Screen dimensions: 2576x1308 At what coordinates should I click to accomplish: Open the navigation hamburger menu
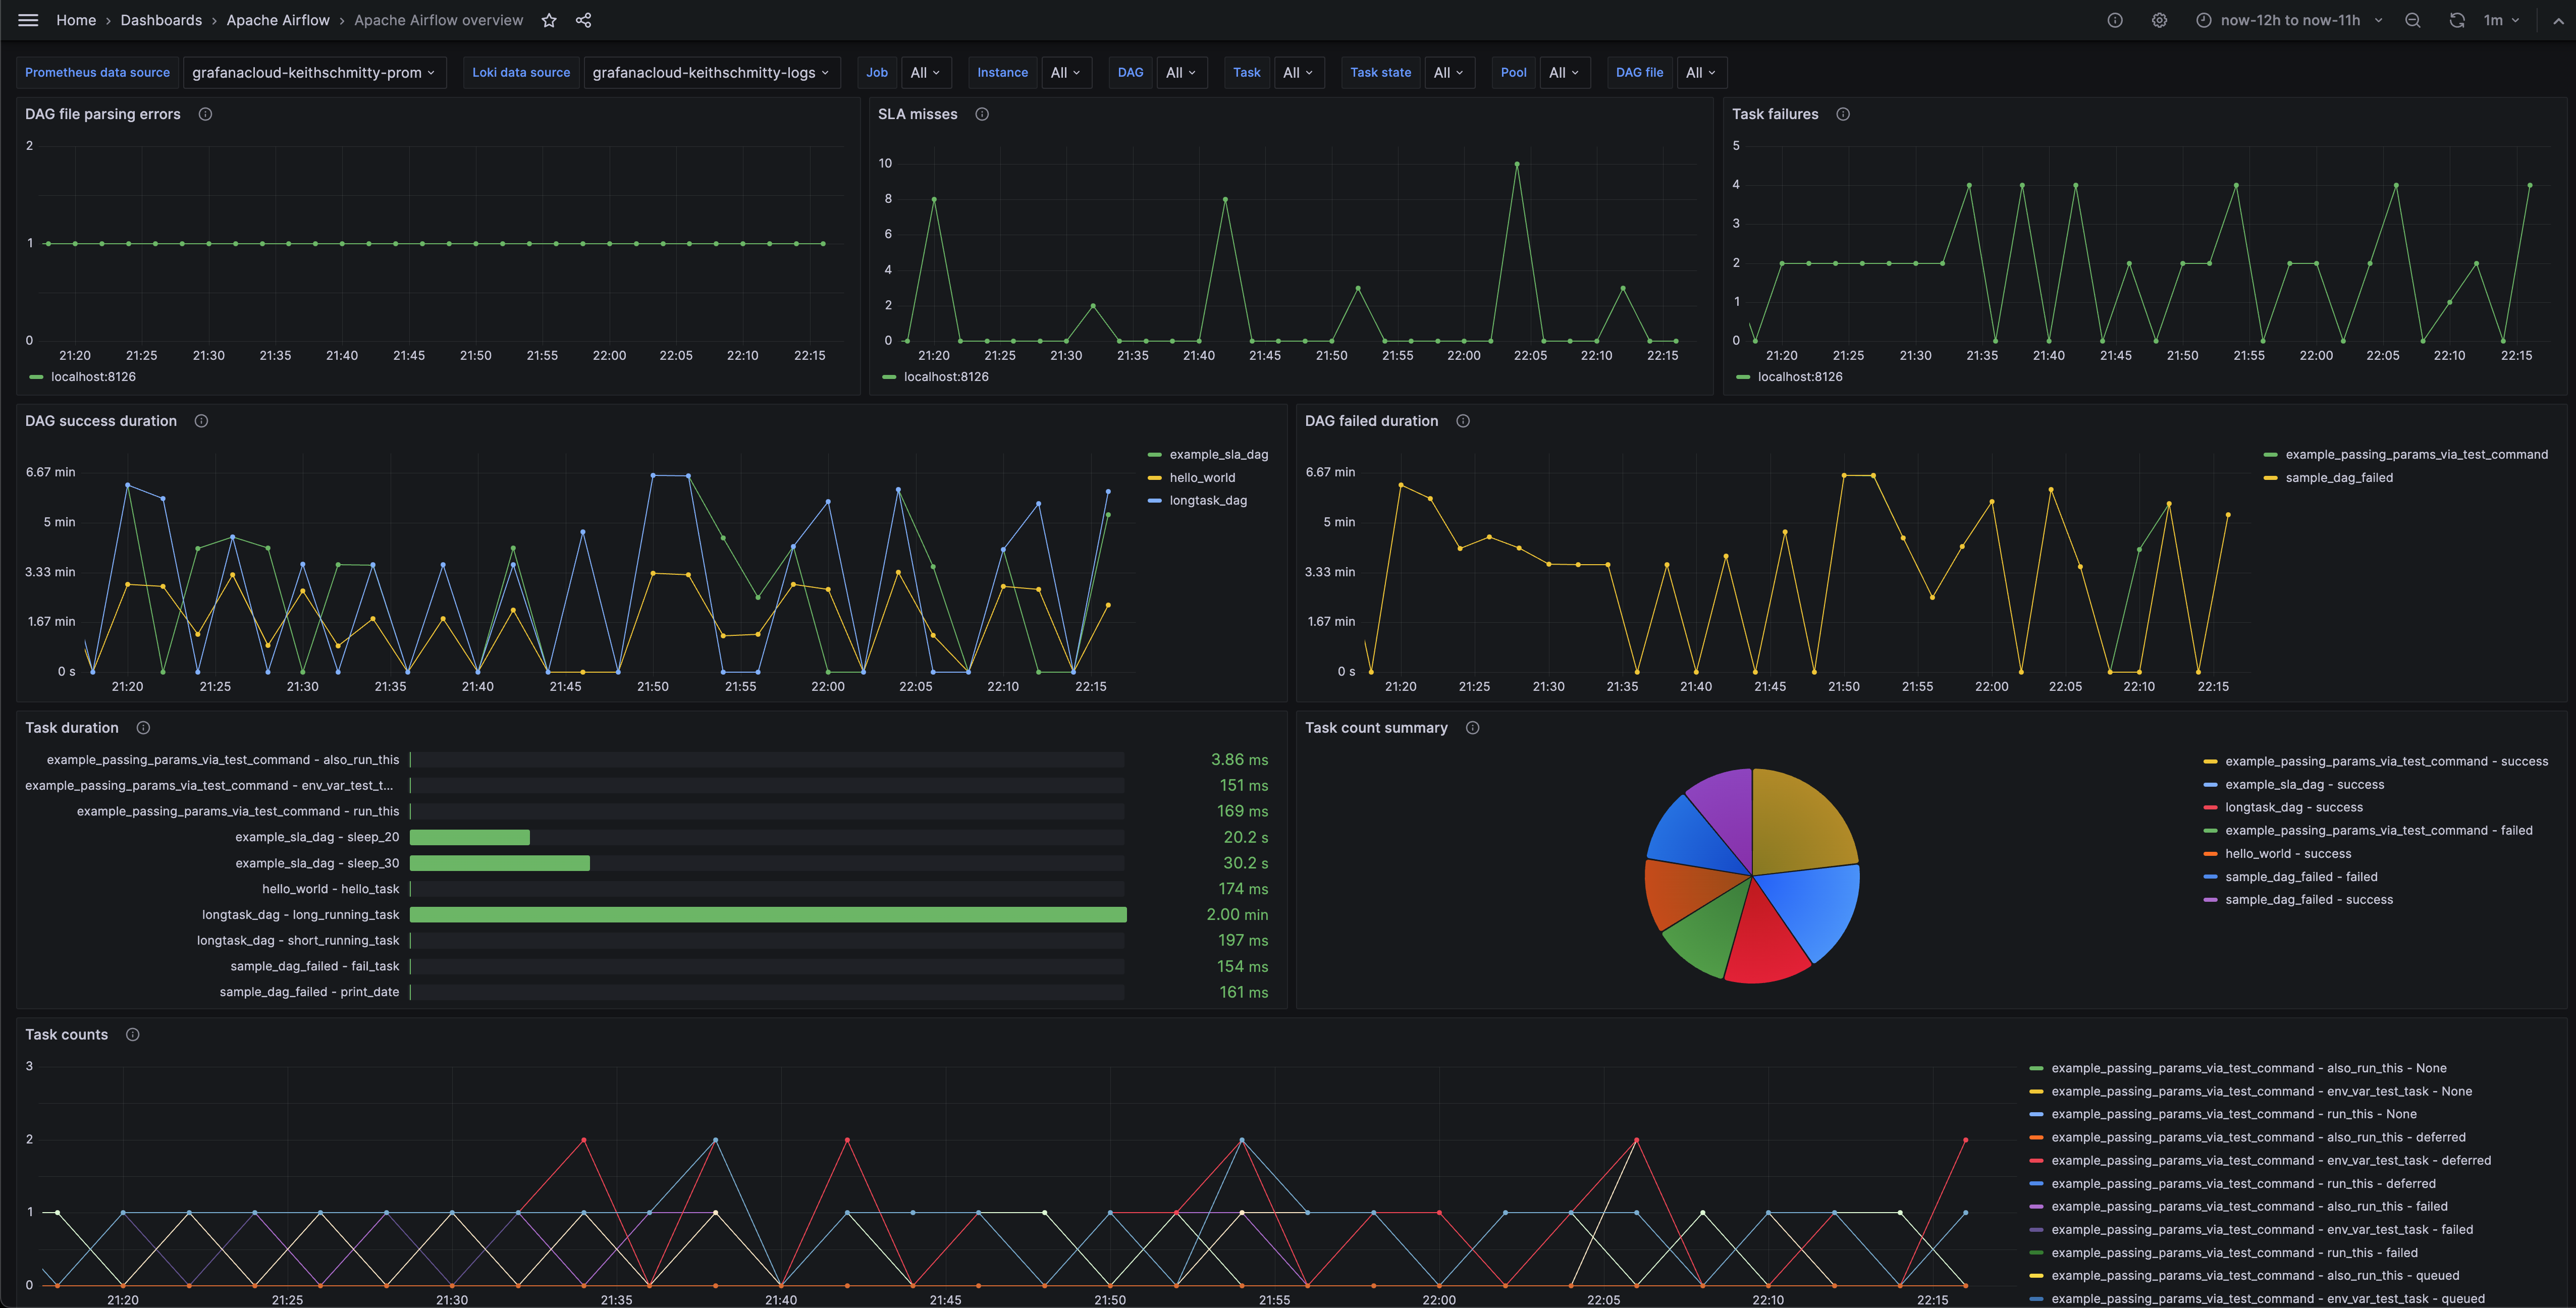click(28, 20)
